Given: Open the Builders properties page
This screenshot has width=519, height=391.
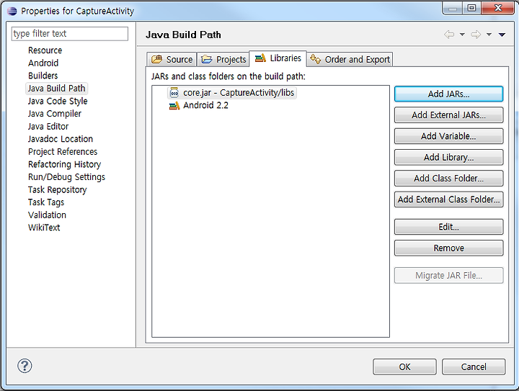Looking at the screenshot, I should click(43, 76).
